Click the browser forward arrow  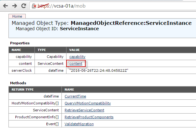tap(14, 6)
